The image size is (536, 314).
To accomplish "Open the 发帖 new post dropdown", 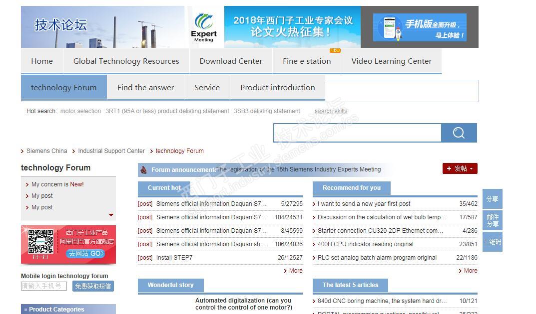I will tap(460, 168).
